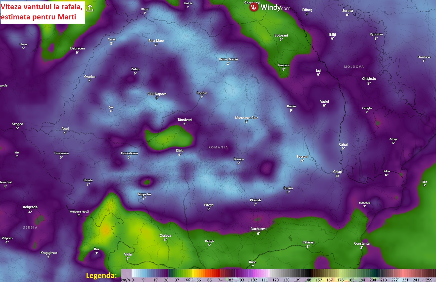Image resolution: width=436 pixels, height=282 pixels.
Task: Select the Brașov city label
Action: coord(239,159)
